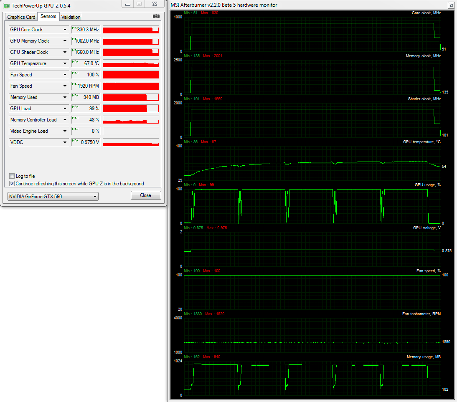The image size is (457, 402).
Task: Click the 940 MB memory used value
Action: (86, 97)
